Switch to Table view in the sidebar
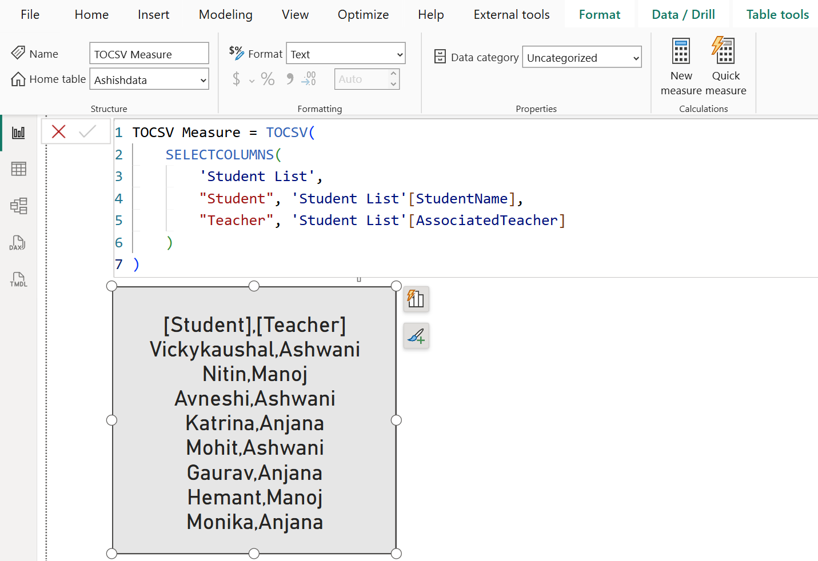Screen dimensions: 818x561 [18, 169]
